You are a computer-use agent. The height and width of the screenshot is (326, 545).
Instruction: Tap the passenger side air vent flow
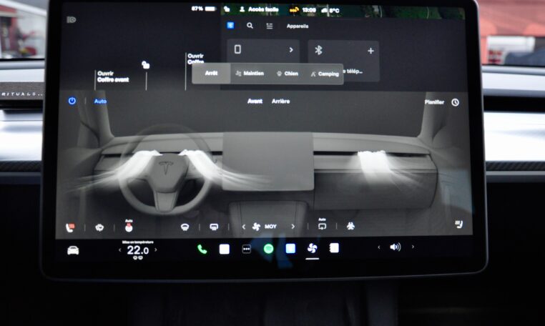tap(377, 165)
